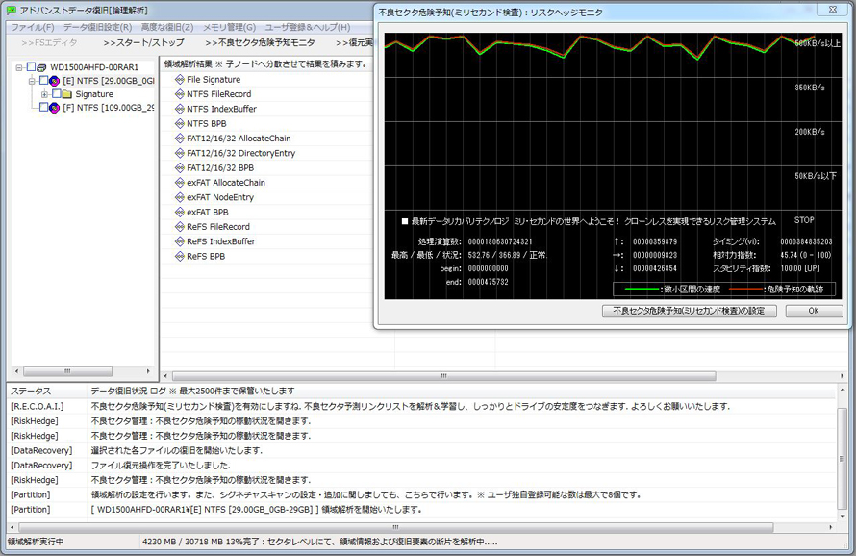Open the メモリ管理(G) menu

tap(229, 27)
